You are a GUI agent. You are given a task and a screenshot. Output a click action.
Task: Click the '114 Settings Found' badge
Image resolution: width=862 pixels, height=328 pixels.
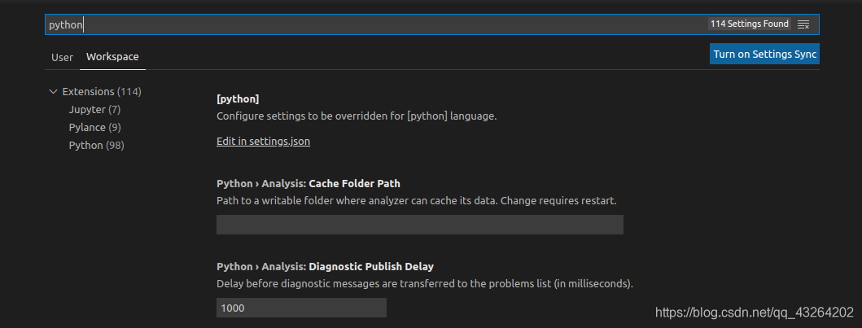(x=749, y=24)
